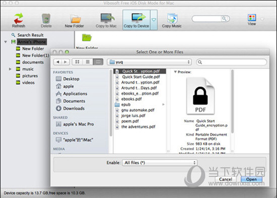Select ebooks_e...ption.pdf file
Screen dimensions: 277x198
point(140,94)
